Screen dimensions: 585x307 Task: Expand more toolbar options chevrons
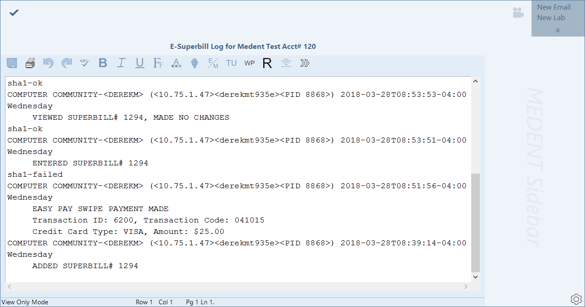pyautogui.click(x=305, y=63)
